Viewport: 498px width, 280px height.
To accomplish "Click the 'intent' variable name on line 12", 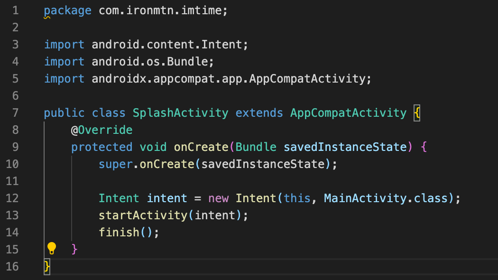I will click(x=167, y=198).
